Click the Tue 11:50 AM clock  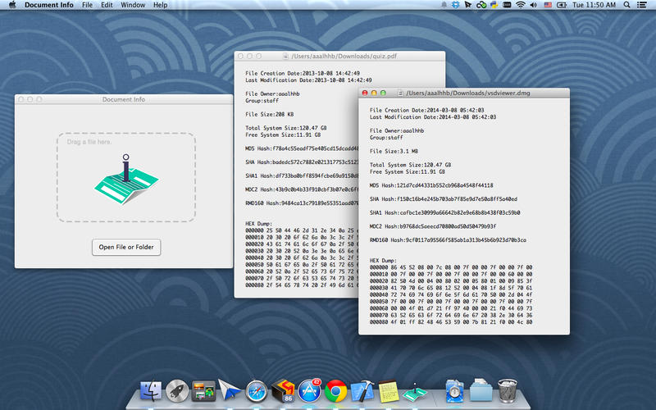pyautogui.click(x=594, y=5)
